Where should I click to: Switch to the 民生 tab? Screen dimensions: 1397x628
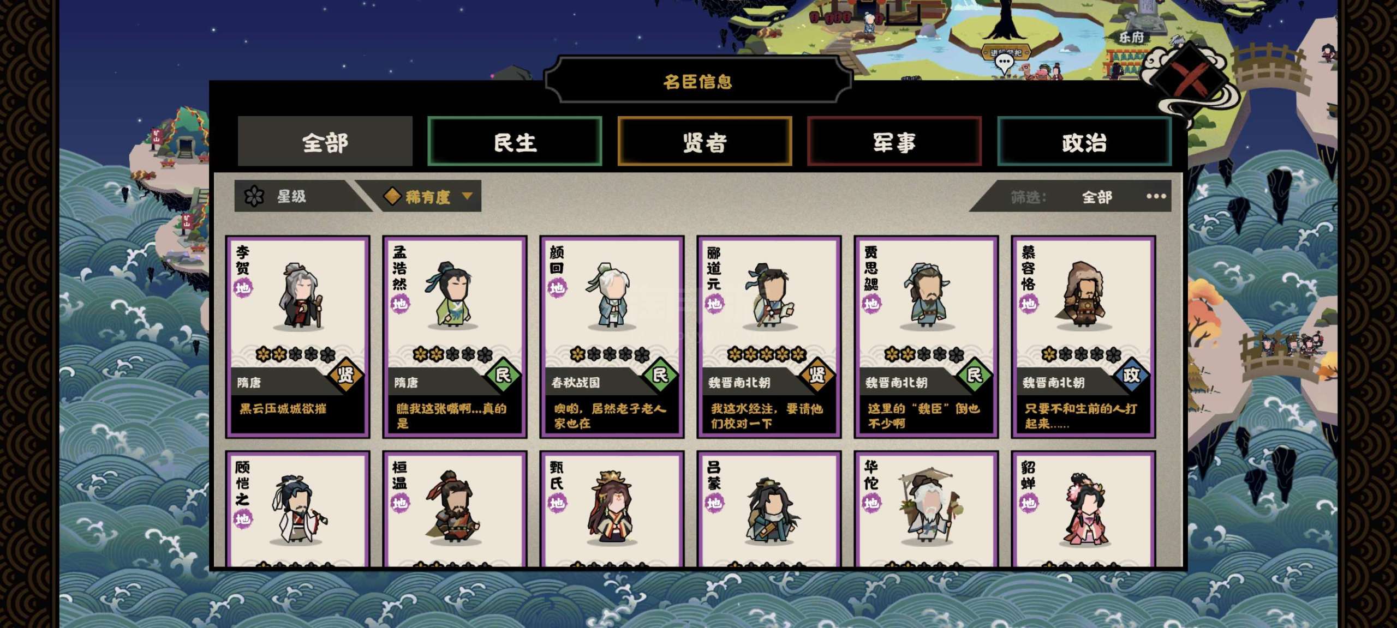515,142
